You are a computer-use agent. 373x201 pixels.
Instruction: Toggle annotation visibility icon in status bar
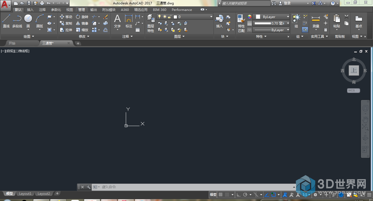(x=285, y=195)
